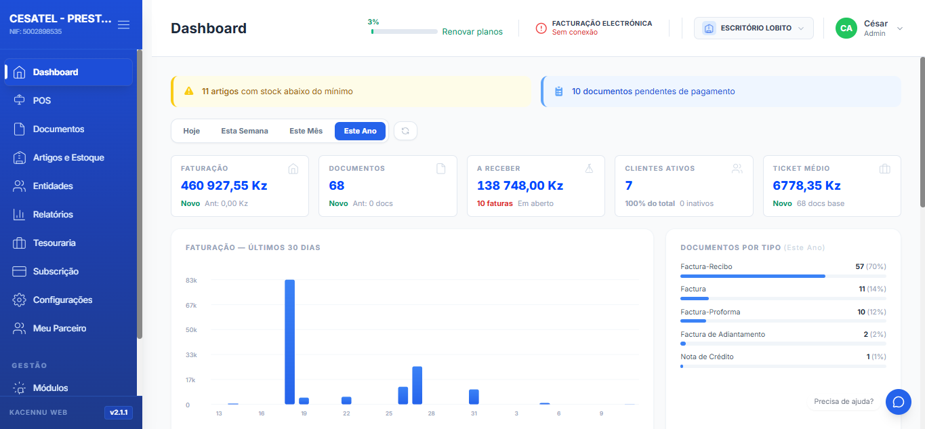Click the 138 748,00 Kz receivable value

[x=520, y=186]
